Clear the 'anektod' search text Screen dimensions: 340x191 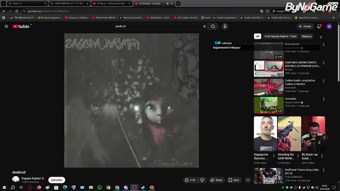point(205,26)
